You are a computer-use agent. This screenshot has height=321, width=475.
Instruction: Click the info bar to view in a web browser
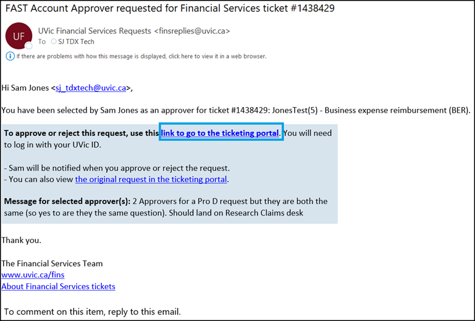[141, 56]
